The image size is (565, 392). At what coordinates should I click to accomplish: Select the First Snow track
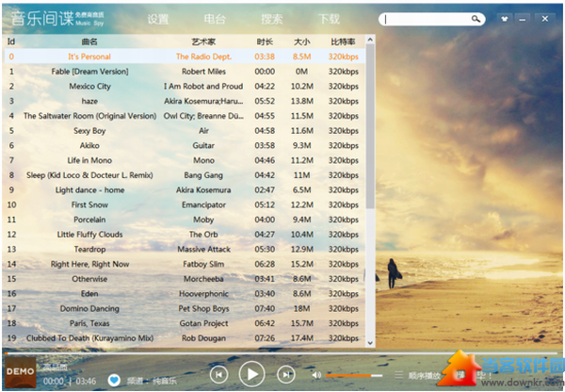point(89,204)
